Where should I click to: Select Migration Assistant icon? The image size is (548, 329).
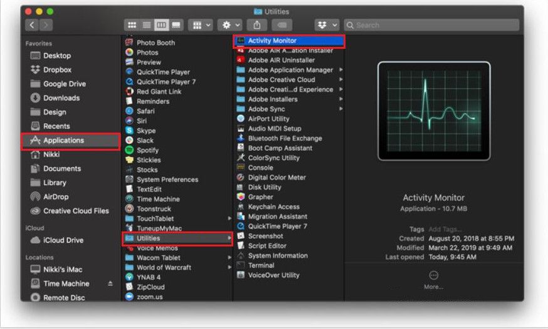pyautogui.click(x=240, y=216)
